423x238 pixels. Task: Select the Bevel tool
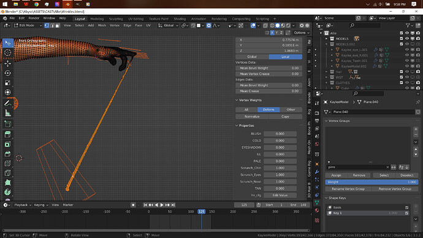tap(7, 154)
